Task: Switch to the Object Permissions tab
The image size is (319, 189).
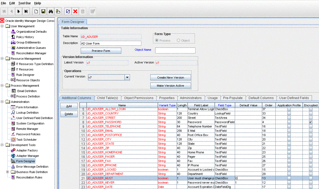Action: click(x=139, y=98)
